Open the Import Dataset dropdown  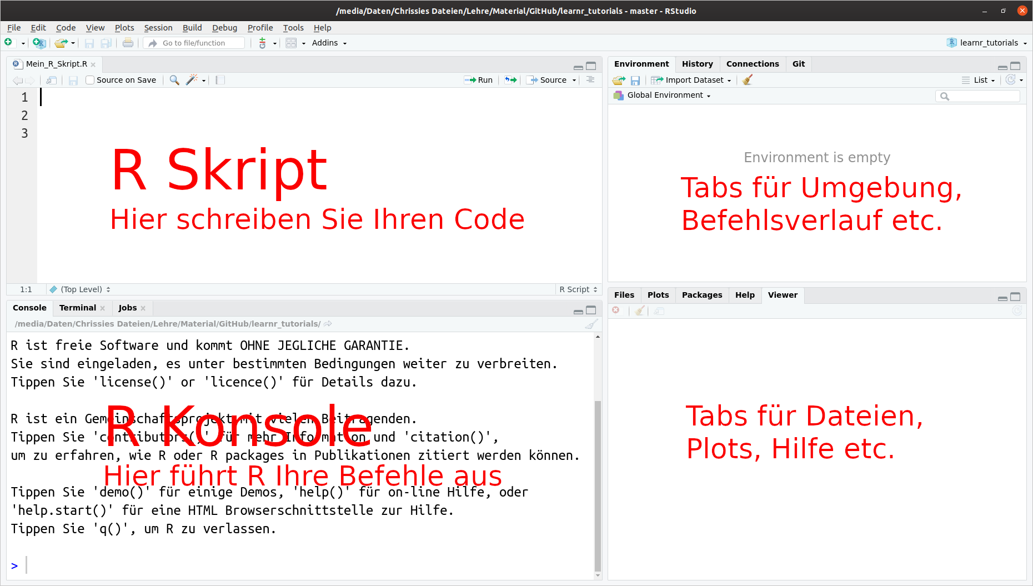(x=691, y=80)
